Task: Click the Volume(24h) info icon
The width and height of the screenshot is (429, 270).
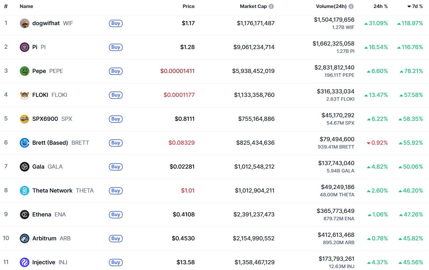Action: (x=351, y=6)
